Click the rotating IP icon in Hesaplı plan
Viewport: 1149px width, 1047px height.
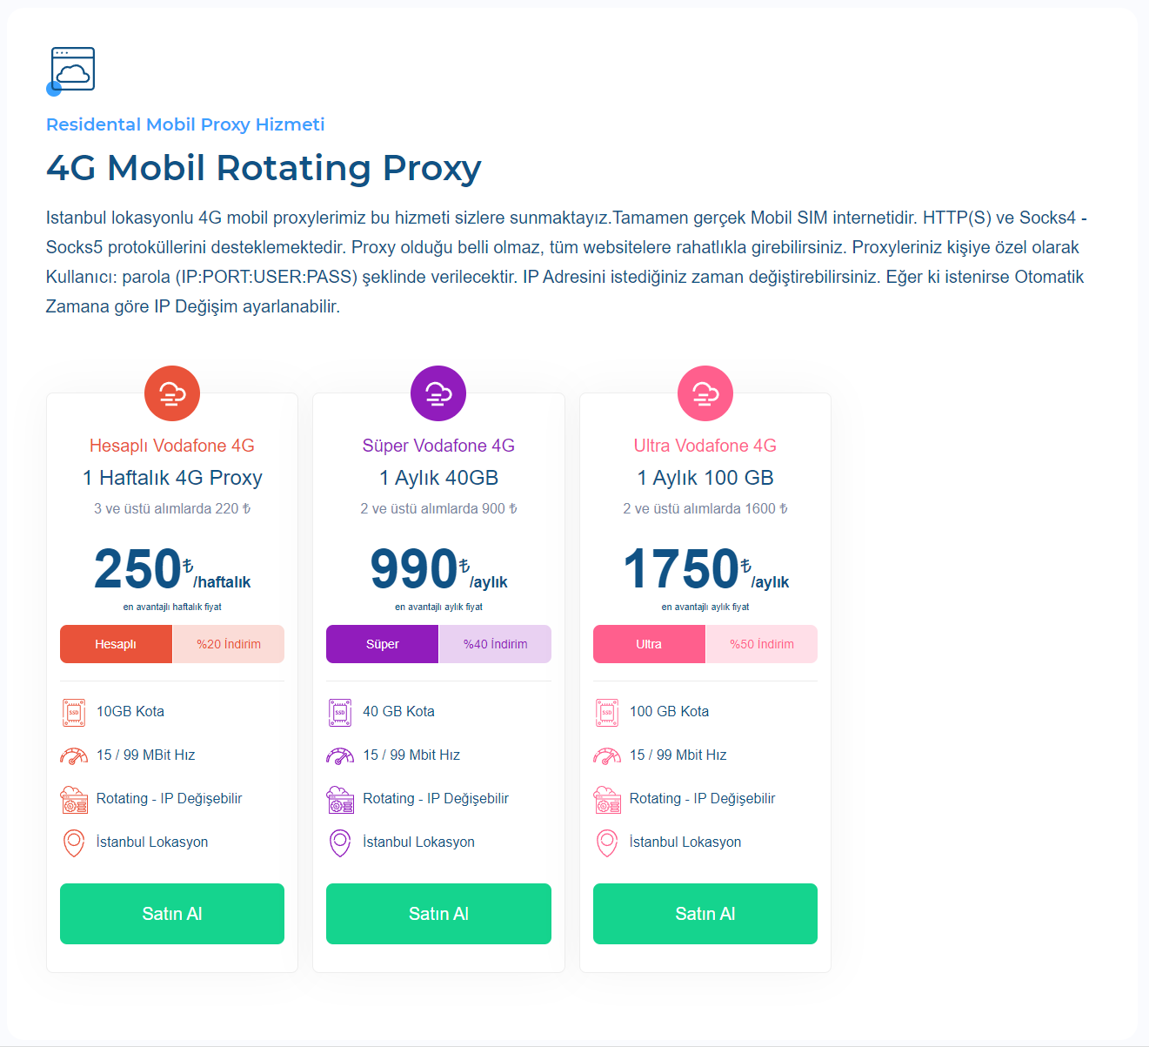tap(74, 799)
